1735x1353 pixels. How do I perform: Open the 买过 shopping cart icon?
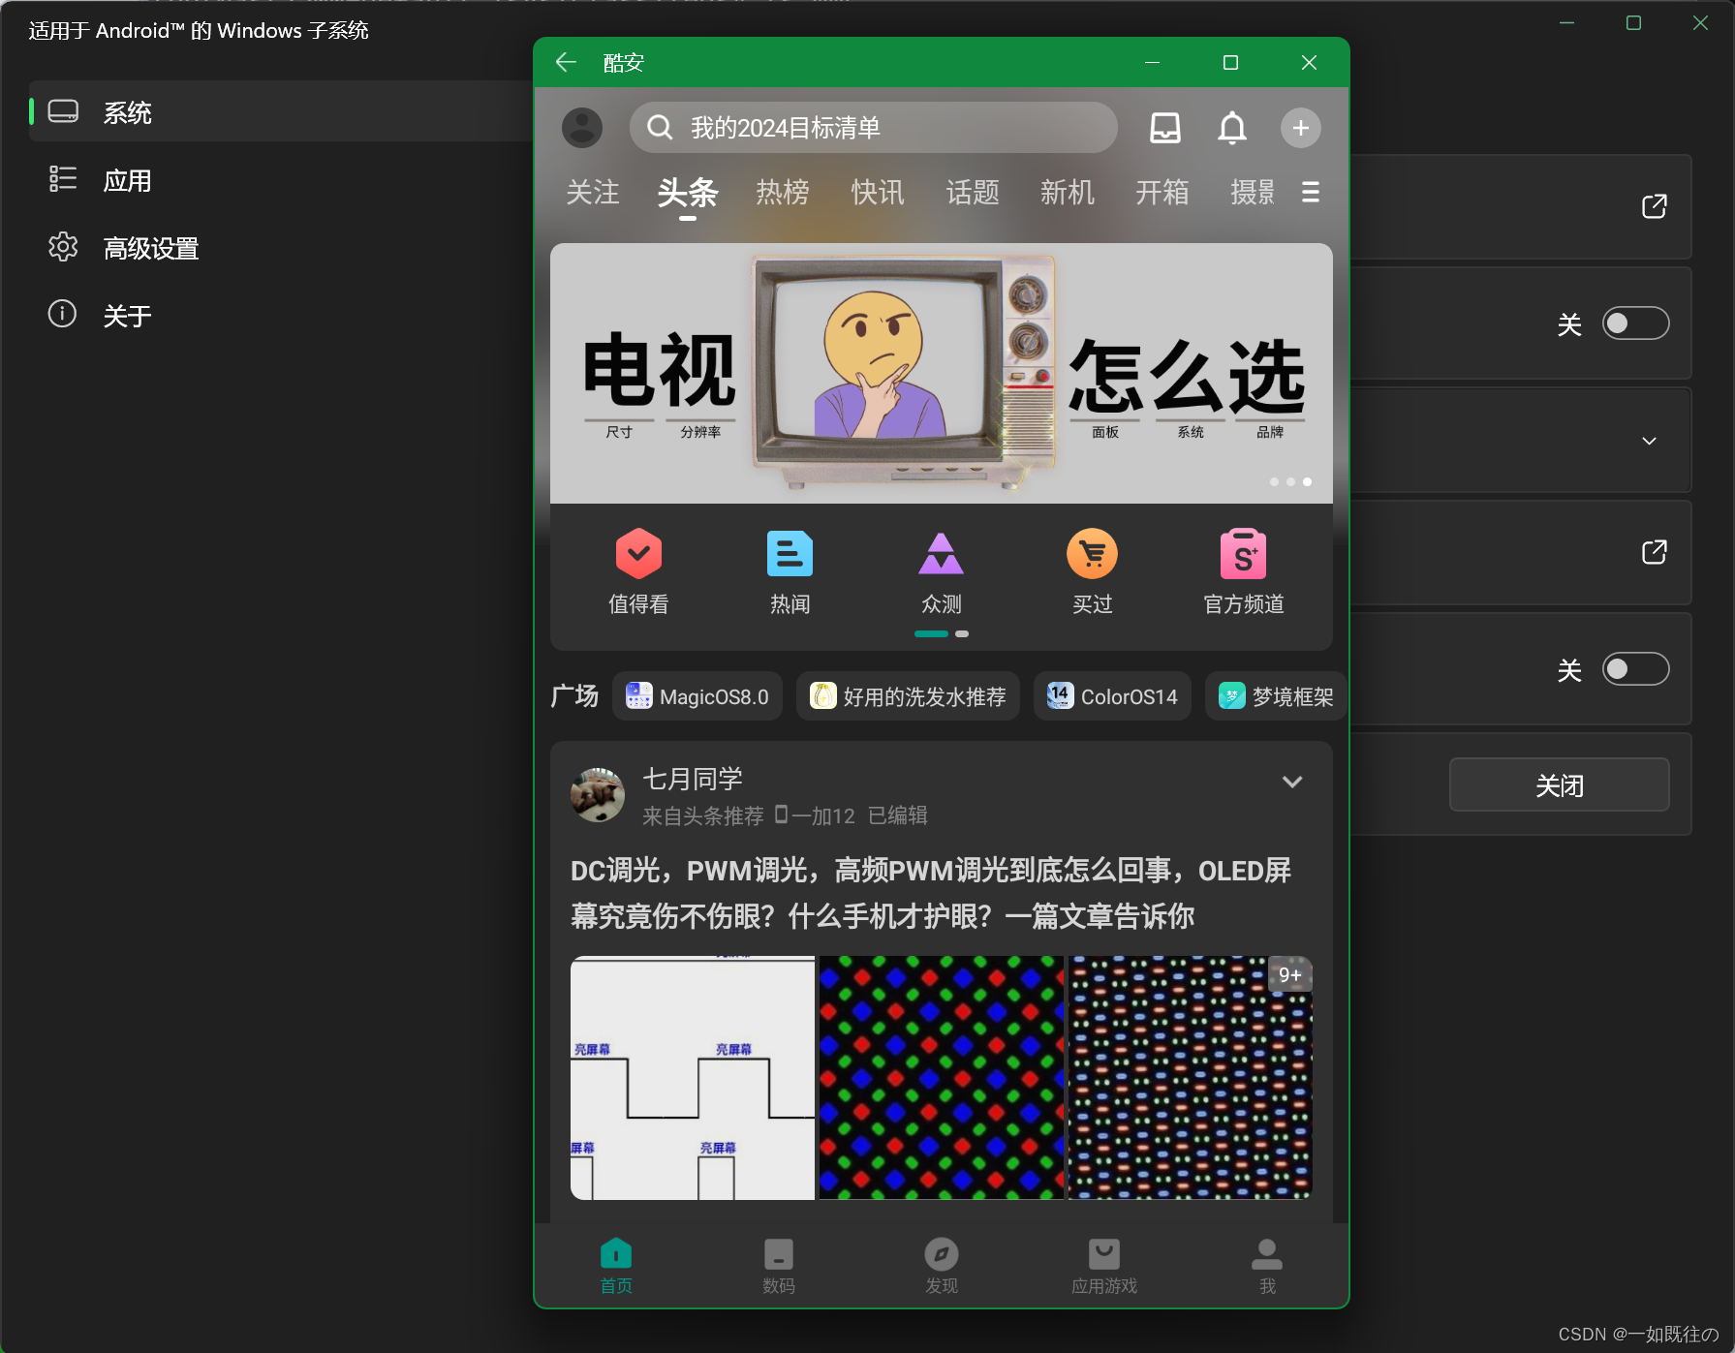pos(1092,553)
